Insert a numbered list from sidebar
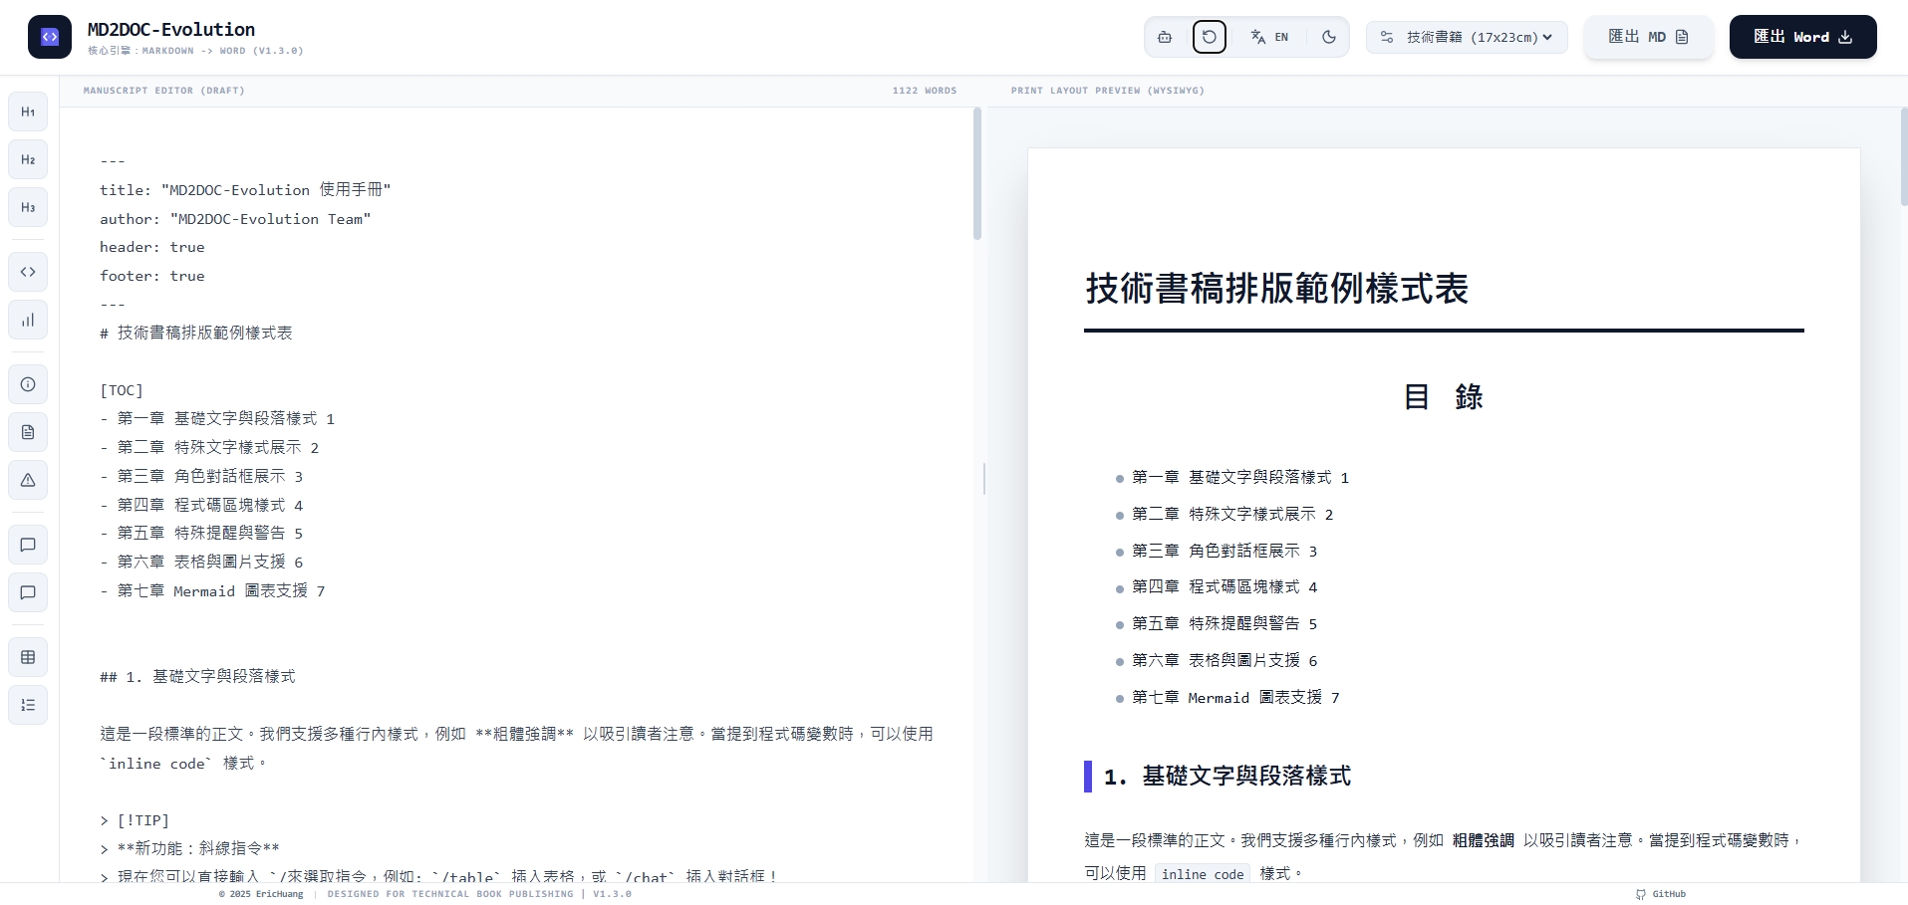The image size is (1908, 905). pos(28,705)
